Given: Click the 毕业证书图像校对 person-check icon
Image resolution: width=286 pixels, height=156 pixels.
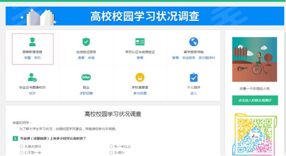Looking at the screenshot, I should [x=32, y=77].
